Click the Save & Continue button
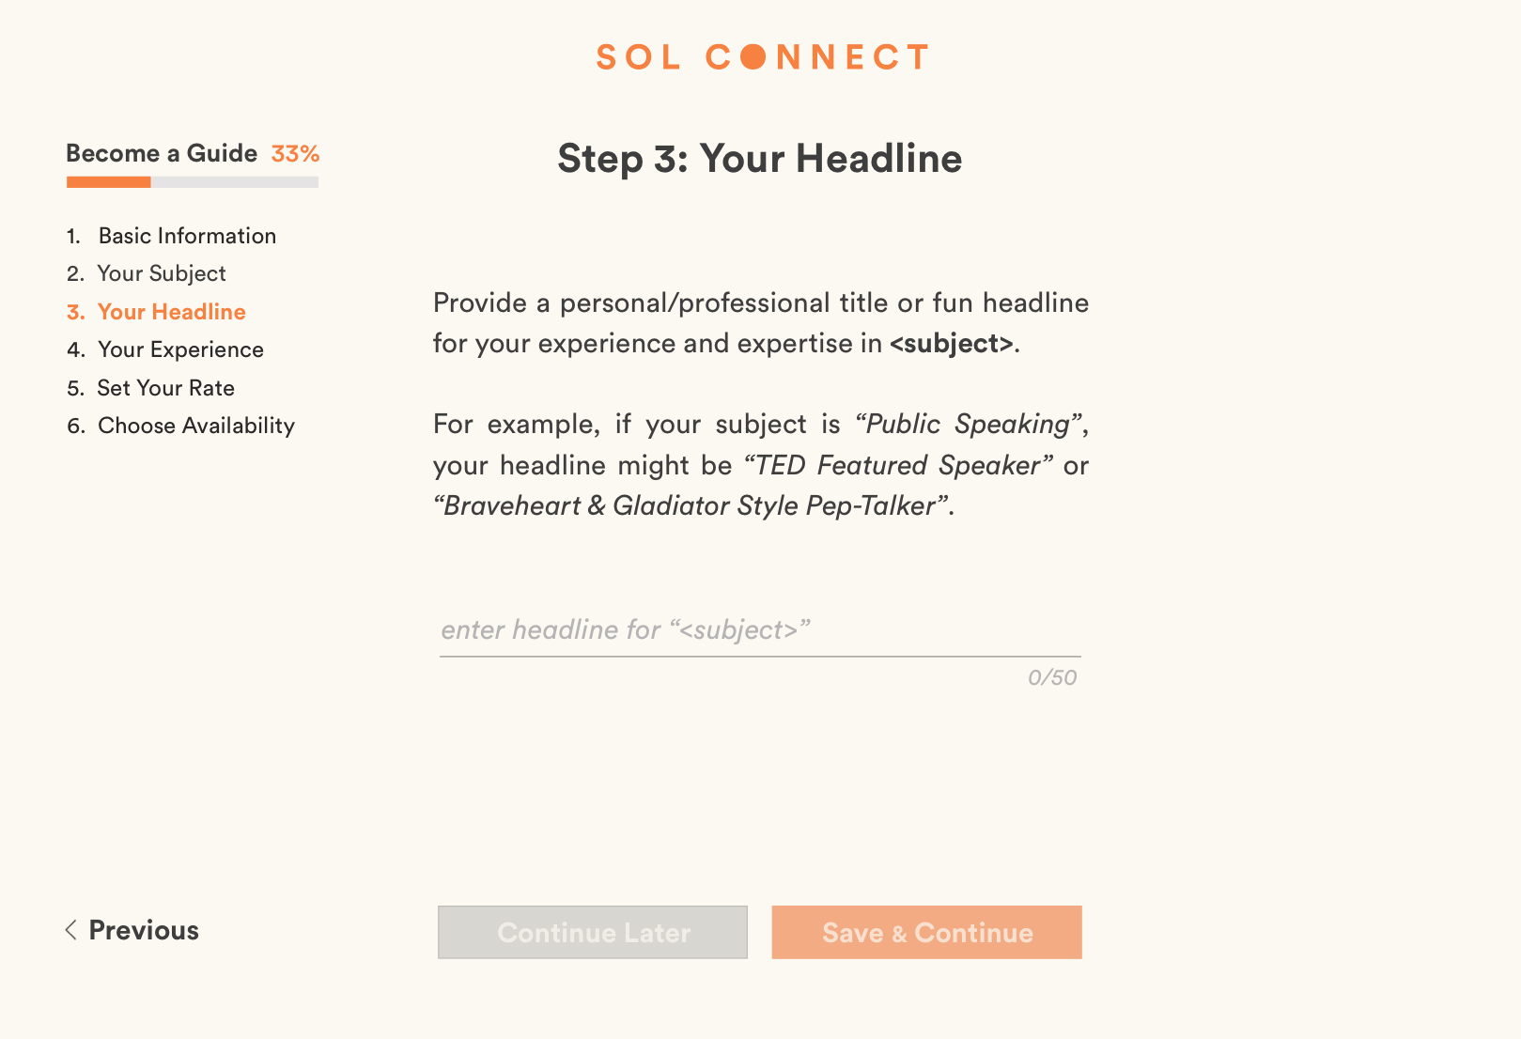This screenshot has height=1039, width=1521. tap(926, 932)
